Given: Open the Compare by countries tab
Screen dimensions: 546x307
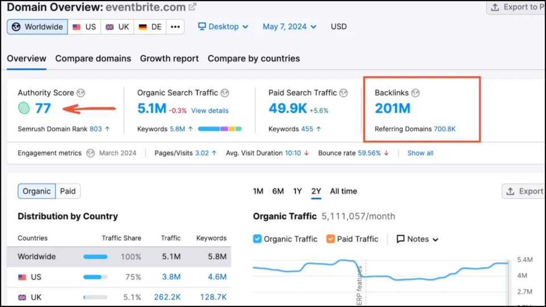Looking at the screenshot, I should [x=254, y=59].
